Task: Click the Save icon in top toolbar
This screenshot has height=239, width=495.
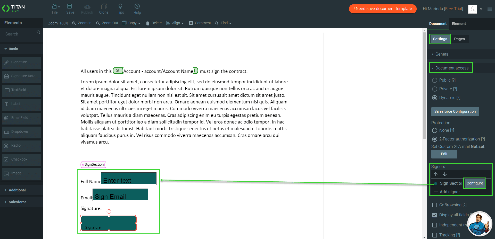Action: point(70,7)
